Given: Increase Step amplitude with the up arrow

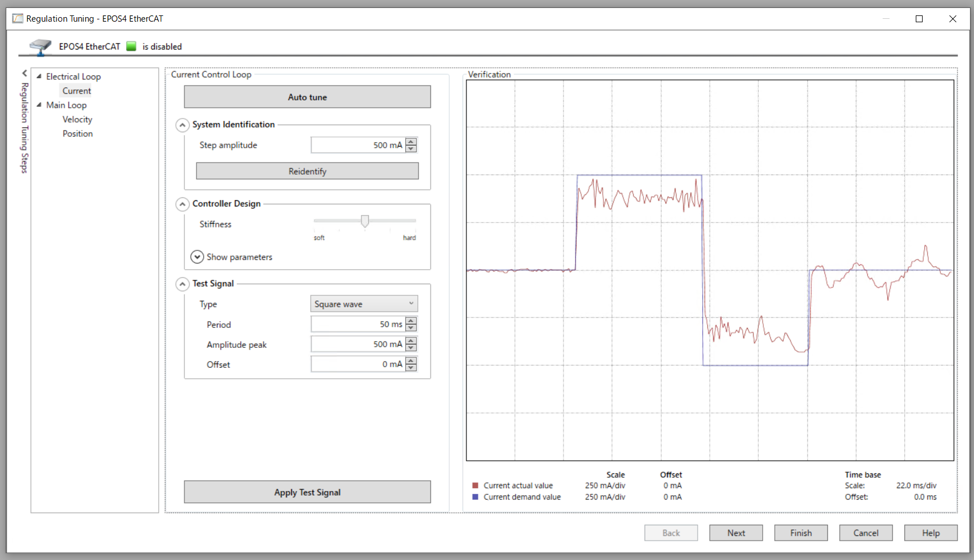Looking at the screenshot, I should pos(411,141).
